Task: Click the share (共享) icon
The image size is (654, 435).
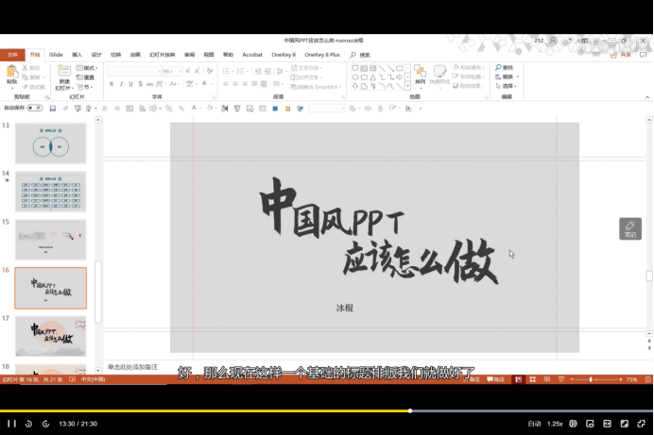Action: point(613,55)
